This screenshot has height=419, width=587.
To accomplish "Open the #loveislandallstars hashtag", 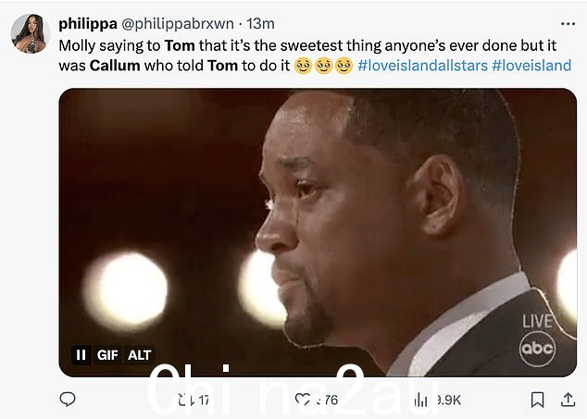I will coord(422,66).
